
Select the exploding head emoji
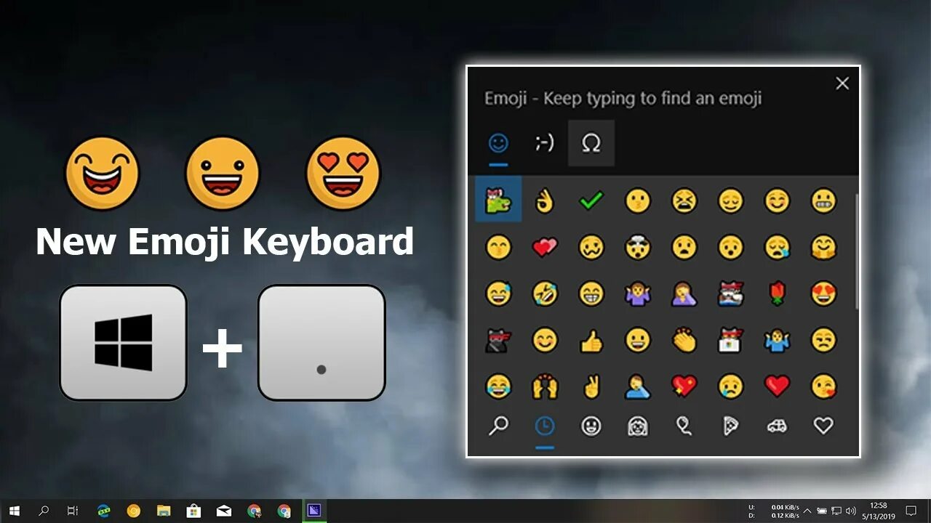(x=637, y=247)
